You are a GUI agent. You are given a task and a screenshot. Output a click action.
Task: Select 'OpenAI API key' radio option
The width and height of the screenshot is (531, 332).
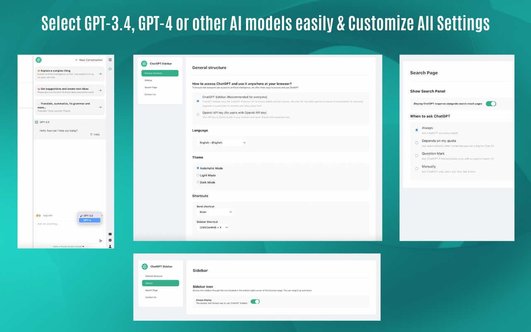[198, 114]
